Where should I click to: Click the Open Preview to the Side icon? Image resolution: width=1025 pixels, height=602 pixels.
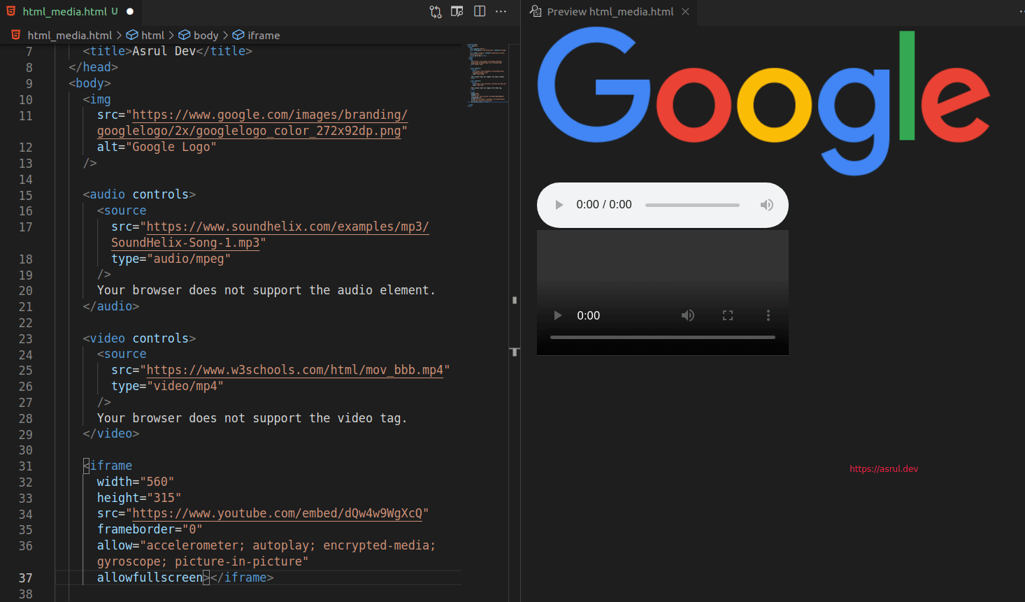tap(457, 11)
